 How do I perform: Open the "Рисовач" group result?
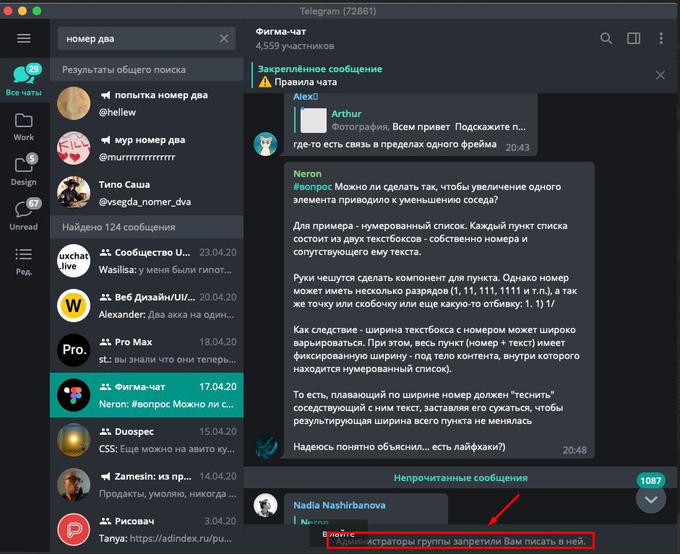pyautogui.click(x=147, y=529)
